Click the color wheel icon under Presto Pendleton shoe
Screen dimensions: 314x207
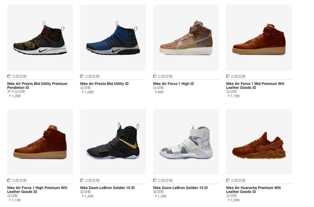(9, 76)
